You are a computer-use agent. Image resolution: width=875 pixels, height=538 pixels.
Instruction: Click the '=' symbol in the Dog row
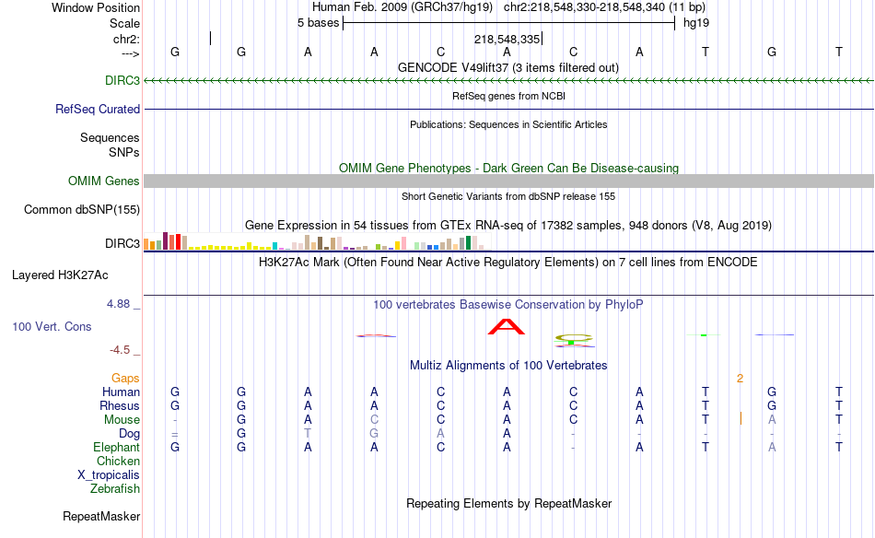(x=175, y=434)
